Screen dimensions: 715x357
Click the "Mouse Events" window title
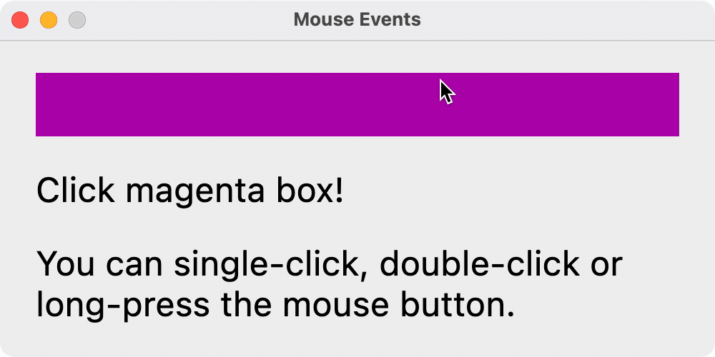357,20
